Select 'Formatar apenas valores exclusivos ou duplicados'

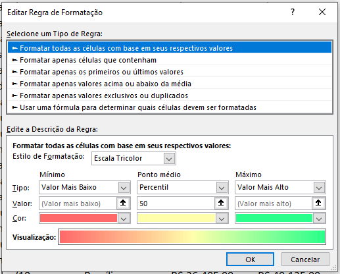(170, 96)
